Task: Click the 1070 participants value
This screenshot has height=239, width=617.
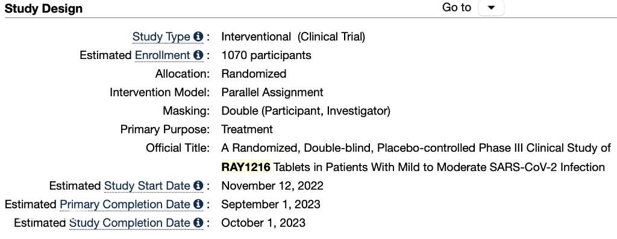Action: 266,55
